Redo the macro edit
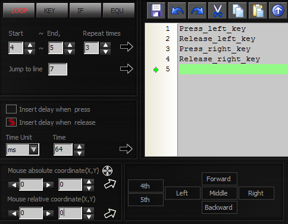 tap(197, 11)
